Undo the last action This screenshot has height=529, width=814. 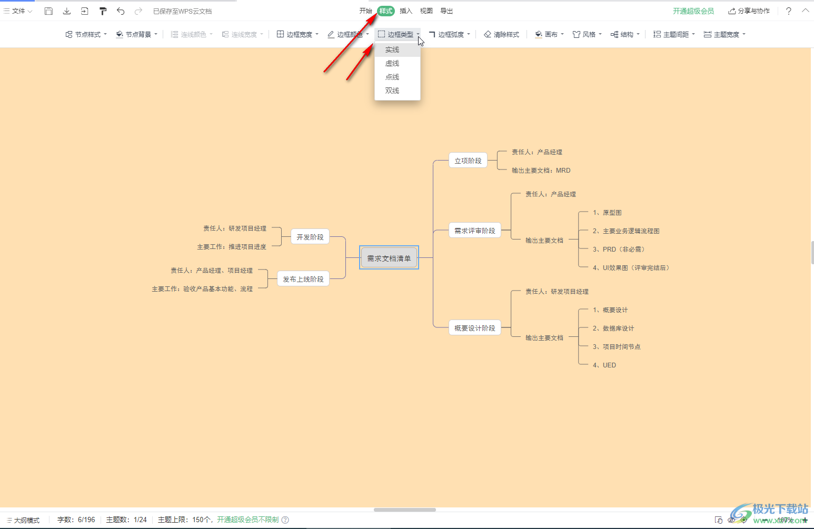(121, 11)
